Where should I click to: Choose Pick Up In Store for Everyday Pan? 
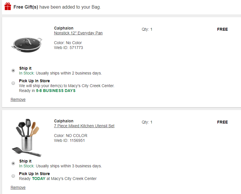coord(13,83)
